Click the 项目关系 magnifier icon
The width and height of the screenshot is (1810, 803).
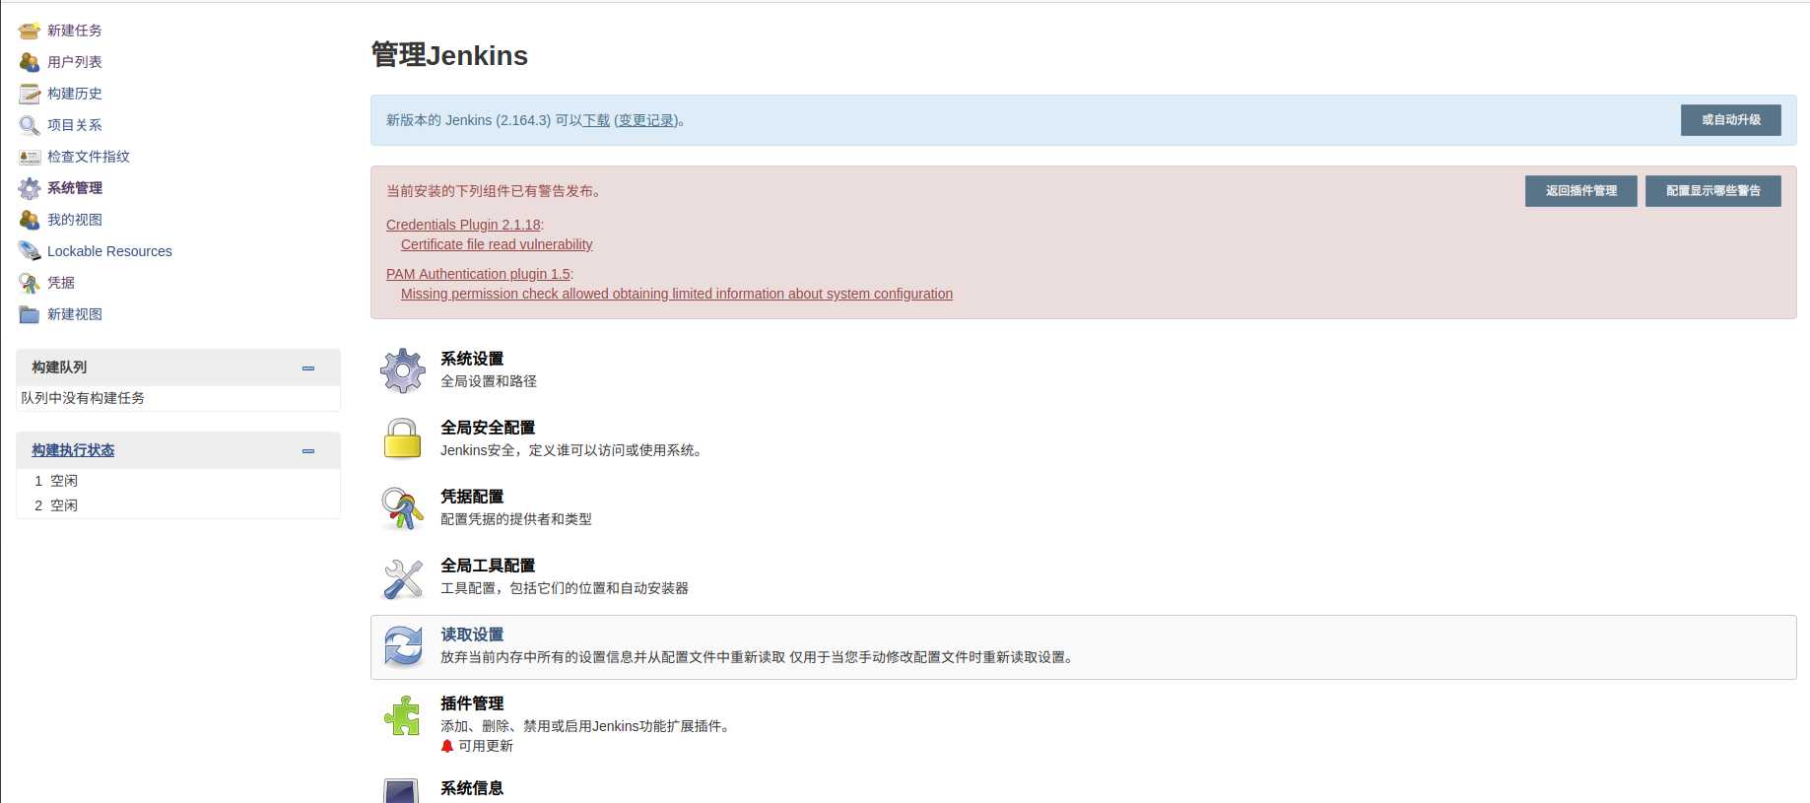(30, 125)
